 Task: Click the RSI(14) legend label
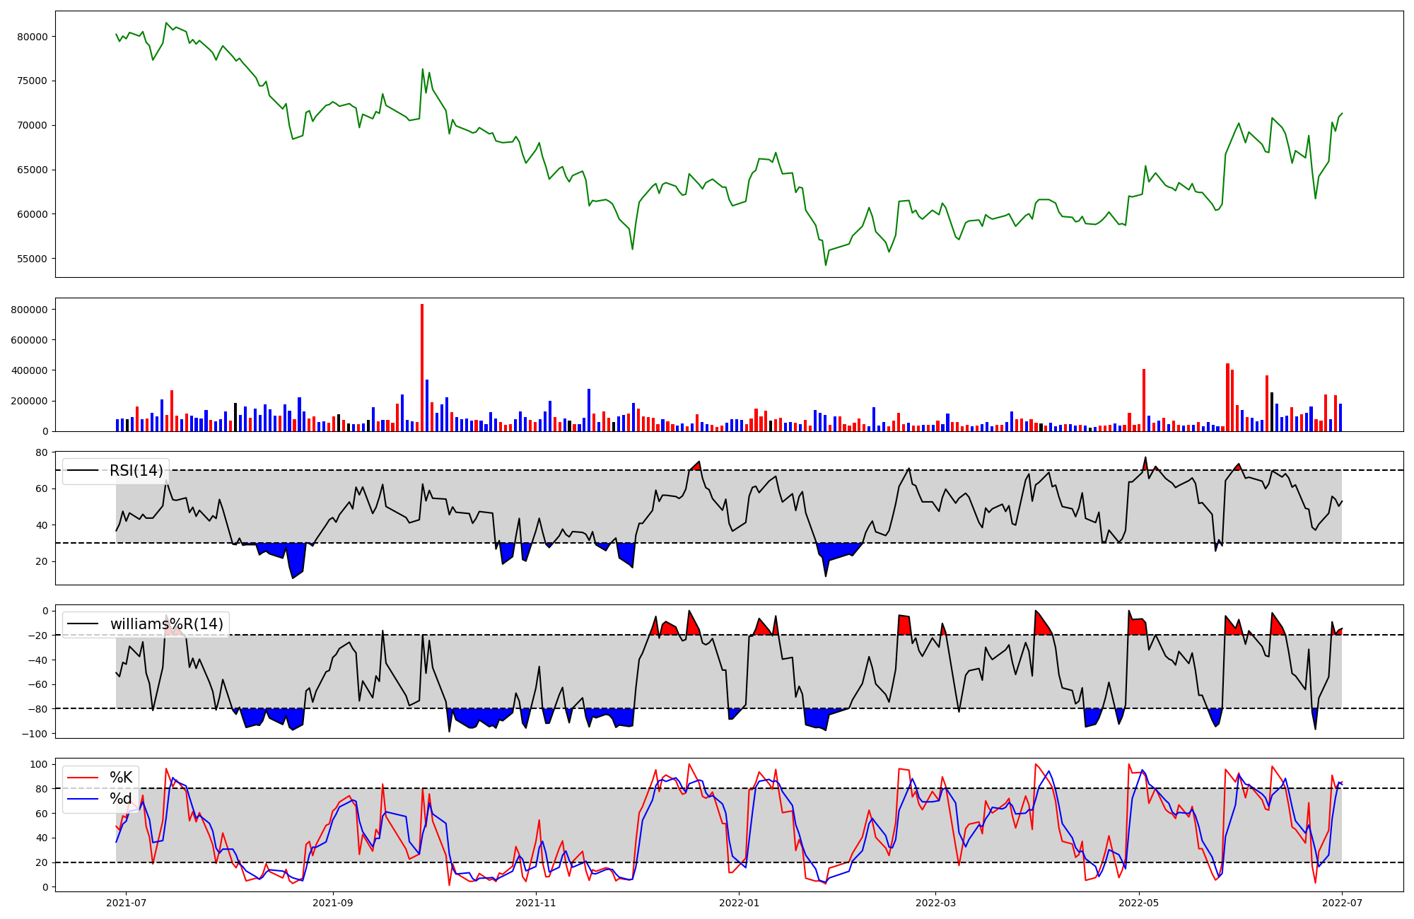click(136, 471)
